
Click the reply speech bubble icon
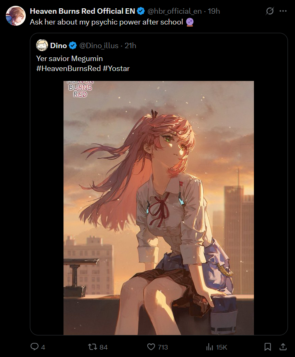pos(34,347)
